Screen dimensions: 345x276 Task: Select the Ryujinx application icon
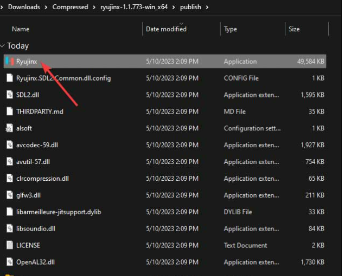coord(10,61)
